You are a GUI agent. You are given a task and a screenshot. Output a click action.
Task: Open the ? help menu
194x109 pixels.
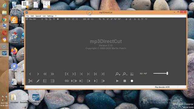pyautogui.click(x=56, y=16)
